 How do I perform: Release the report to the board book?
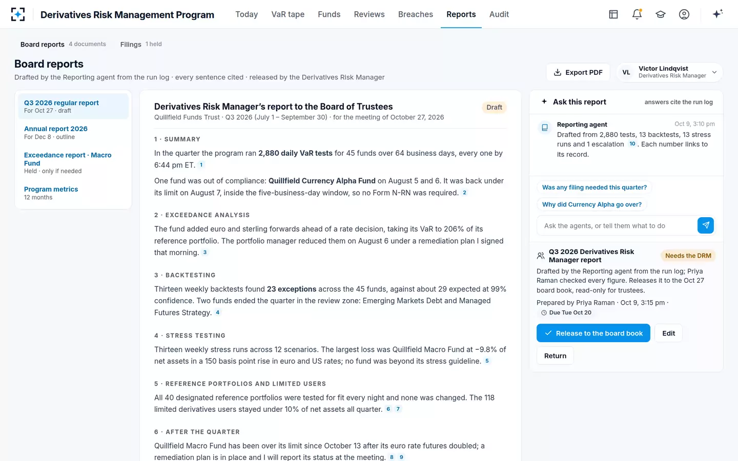click(x=593, y=333)
